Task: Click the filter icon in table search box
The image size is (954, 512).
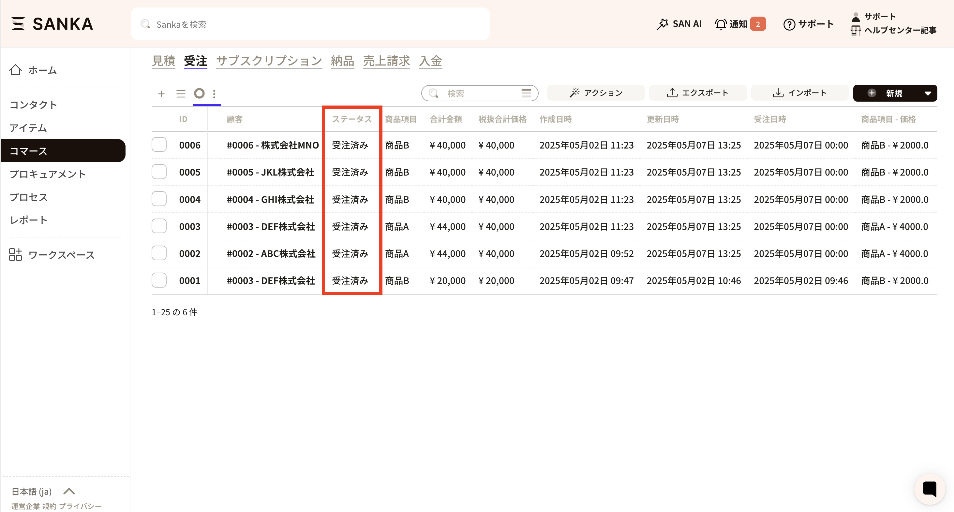Action: pyautogui.click(x=526, y=93)
